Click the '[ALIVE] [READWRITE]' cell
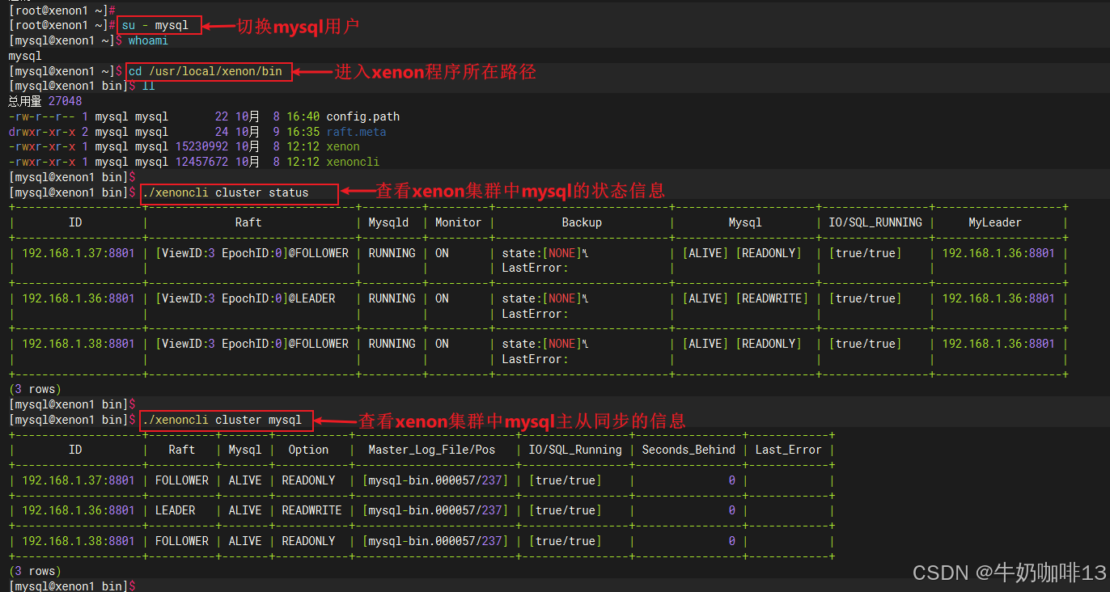Image resolution: width=1110 pixels, height=592 pixels. [x=745, y=298]
